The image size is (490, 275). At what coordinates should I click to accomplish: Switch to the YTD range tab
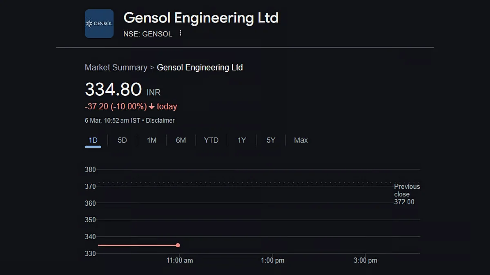[211, 140]
